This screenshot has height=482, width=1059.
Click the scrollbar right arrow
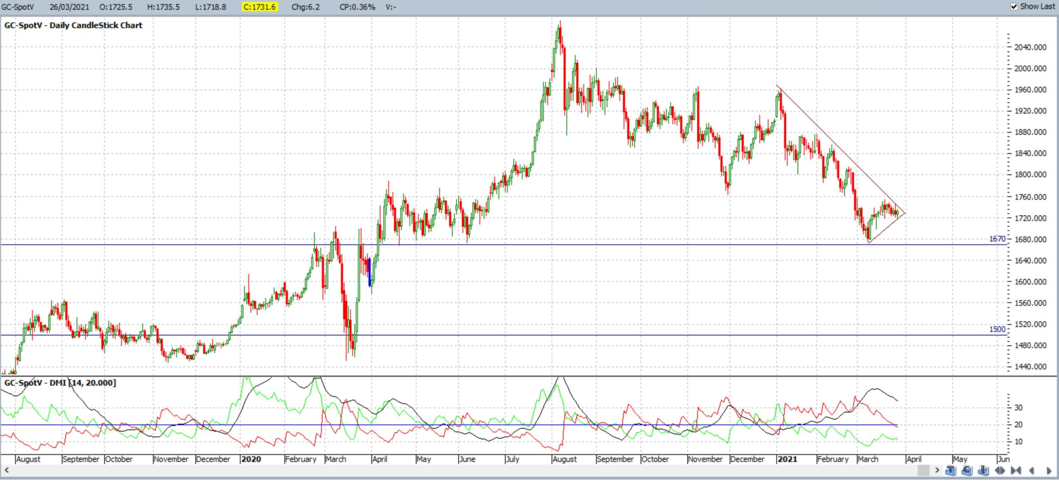point(937,471)
